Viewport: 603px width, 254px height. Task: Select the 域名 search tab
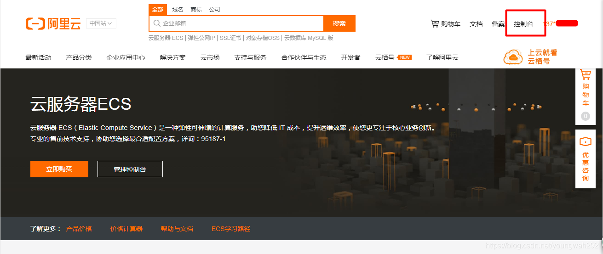coord(178,9)
